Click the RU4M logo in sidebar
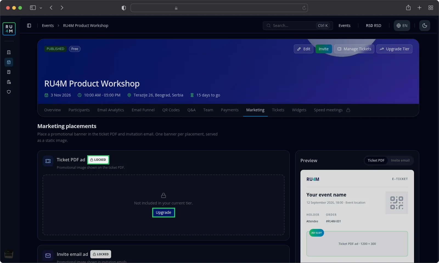This screenshot has width=439, height=263. click(x=9, y=29)
